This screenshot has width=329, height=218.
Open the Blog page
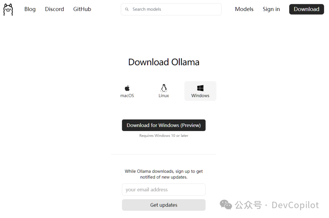pyautogui.click(x=30, y=9)
